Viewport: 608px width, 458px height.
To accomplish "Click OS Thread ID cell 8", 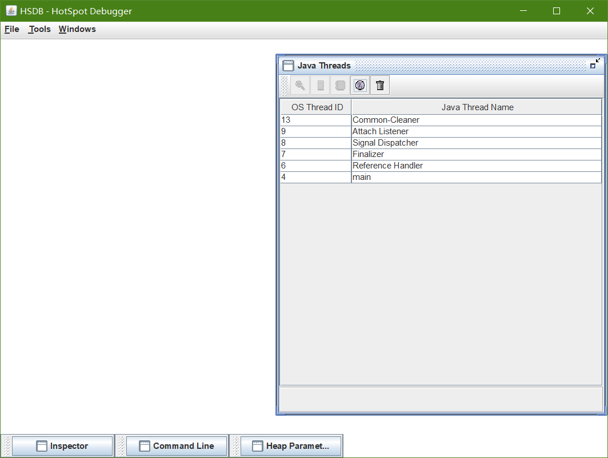I will (x=315, y=143).
